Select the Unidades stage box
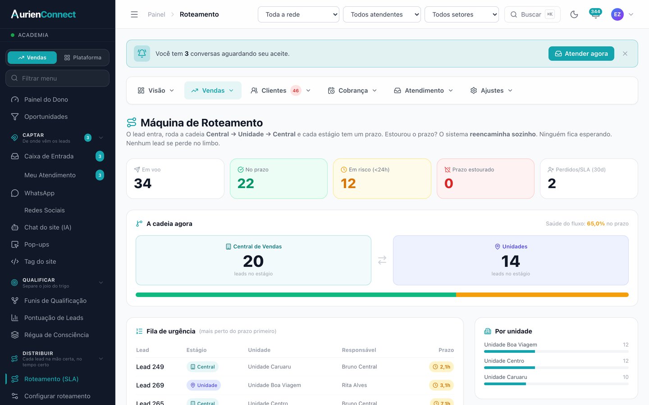Screen dimensions: 649x405 (x=511, y=260)
